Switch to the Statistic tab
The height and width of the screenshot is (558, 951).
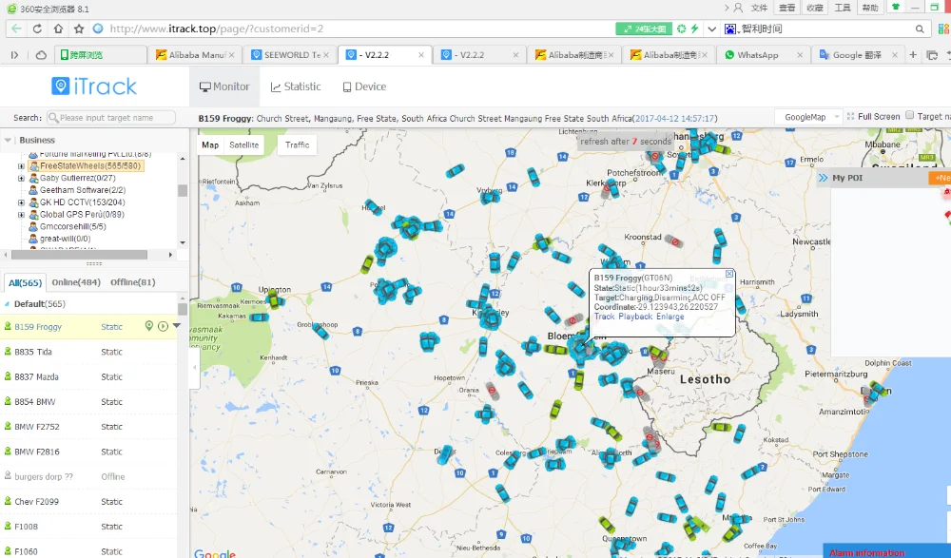tap(296, 87)
